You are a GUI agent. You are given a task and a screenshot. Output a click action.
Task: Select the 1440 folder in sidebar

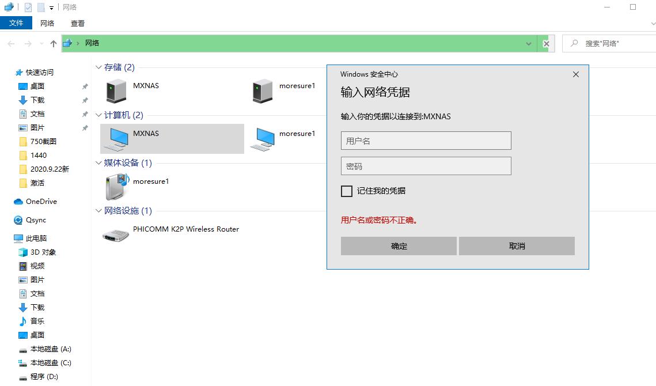(x=39, y=156)
